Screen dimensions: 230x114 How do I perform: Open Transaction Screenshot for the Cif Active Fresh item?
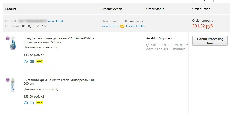click(x=41, y=89)
